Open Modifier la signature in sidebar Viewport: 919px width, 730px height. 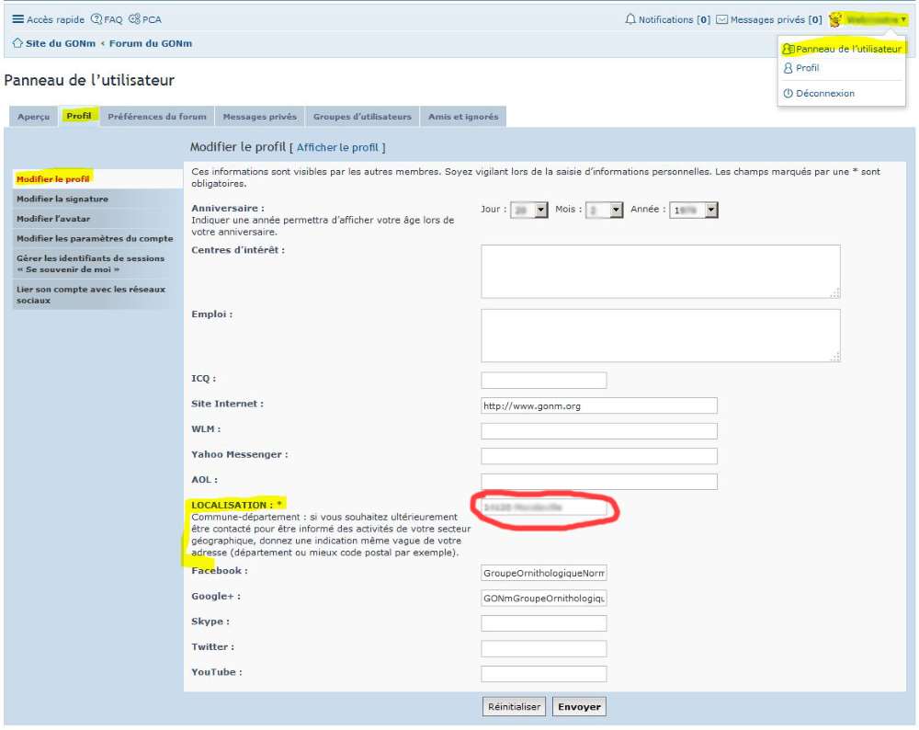tap(62, 199)
